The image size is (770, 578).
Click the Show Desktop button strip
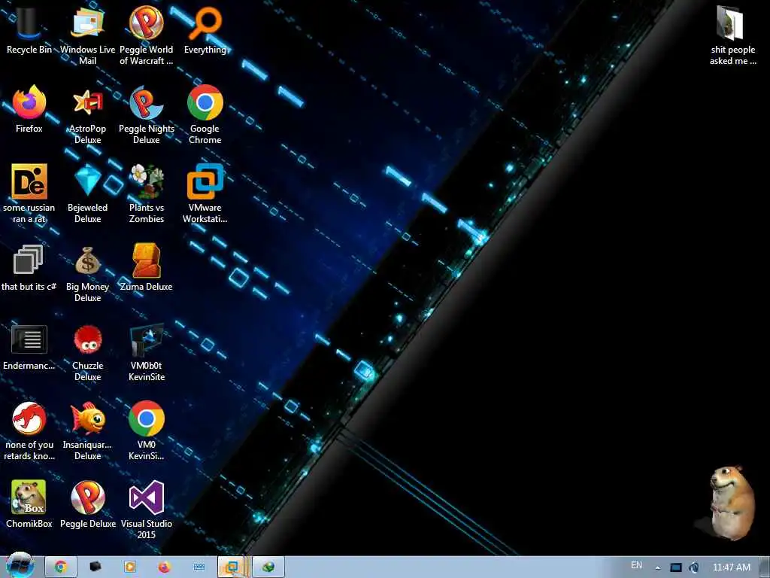pyautogui.click(x=764, y=567)
